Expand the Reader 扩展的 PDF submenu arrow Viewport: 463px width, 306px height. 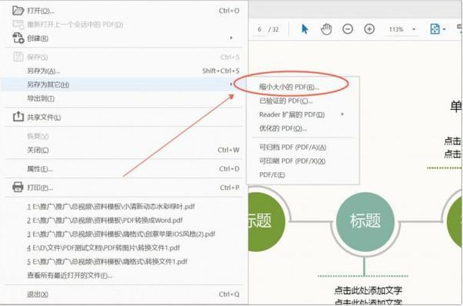[x=342, y=114]
